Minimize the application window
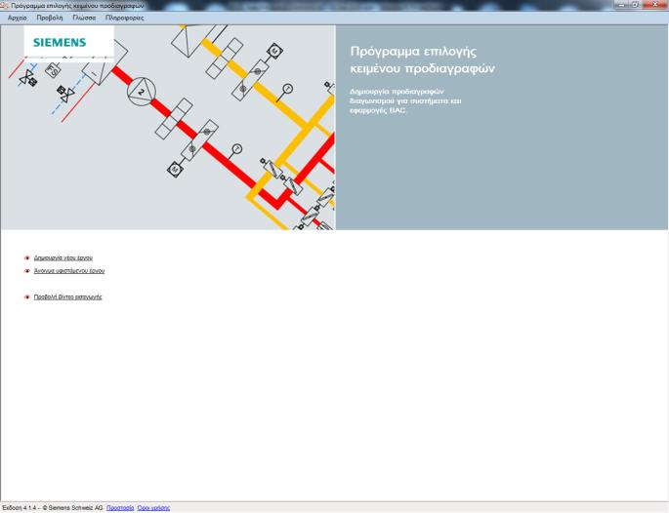The height and width of the screenshot is (513, 669). tap(621, 4)
